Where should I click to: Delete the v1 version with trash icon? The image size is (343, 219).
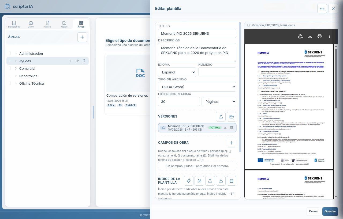click(x=232, y=128)
